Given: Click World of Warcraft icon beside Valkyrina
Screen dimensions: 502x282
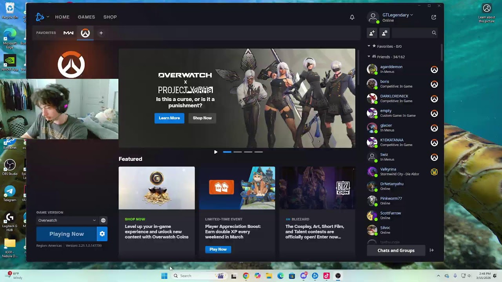Looking at the screenshot, I should 434,172.
